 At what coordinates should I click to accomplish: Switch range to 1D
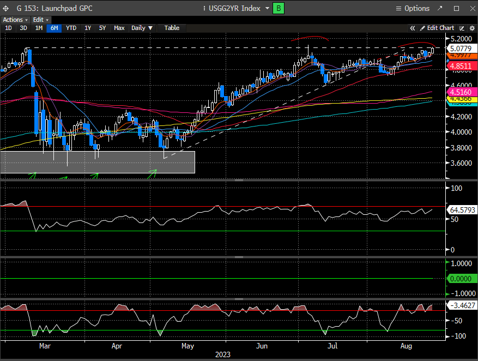point(8,28)
